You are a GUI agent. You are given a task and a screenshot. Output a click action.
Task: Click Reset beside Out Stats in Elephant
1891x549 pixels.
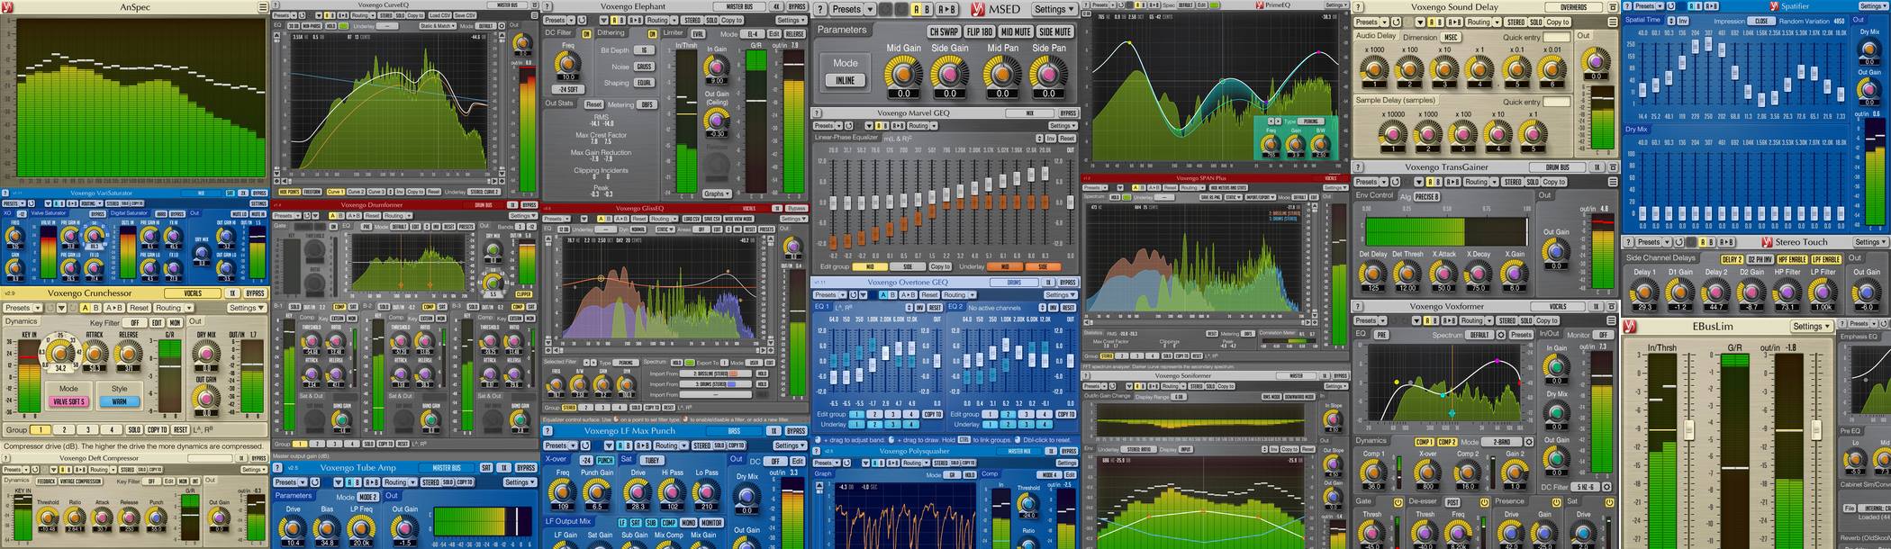click(593, 104)
